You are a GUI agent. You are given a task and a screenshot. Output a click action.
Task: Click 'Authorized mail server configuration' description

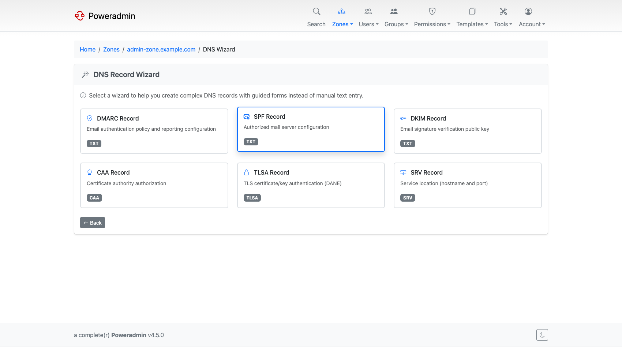(286, 127)
